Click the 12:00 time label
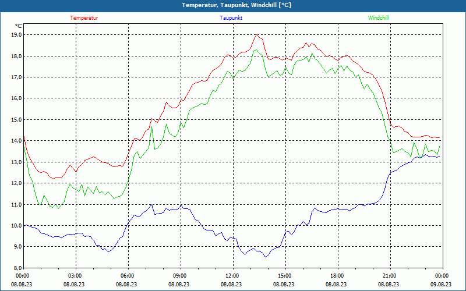The height and width of the screenshot is (291, 466). [232, 276]
